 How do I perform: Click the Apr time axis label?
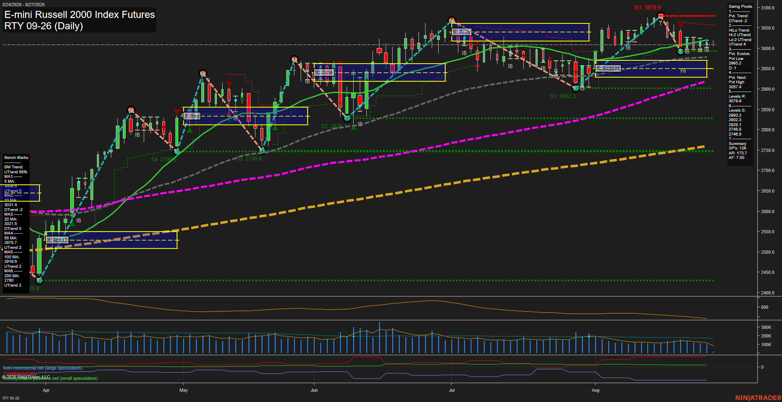[x=46, y=390]
